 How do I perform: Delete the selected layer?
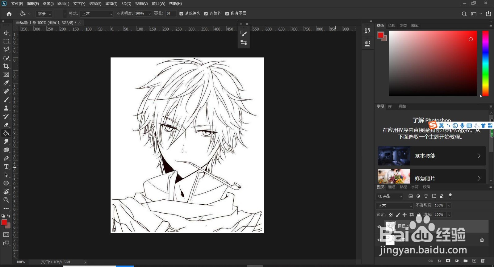point(483,261)
